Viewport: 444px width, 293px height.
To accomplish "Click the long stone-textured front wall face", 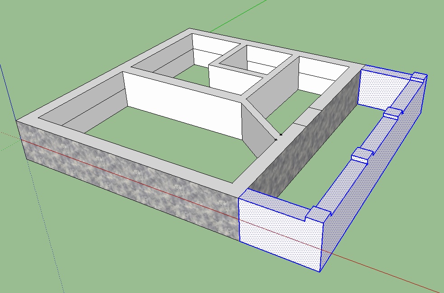I will 129,181.
